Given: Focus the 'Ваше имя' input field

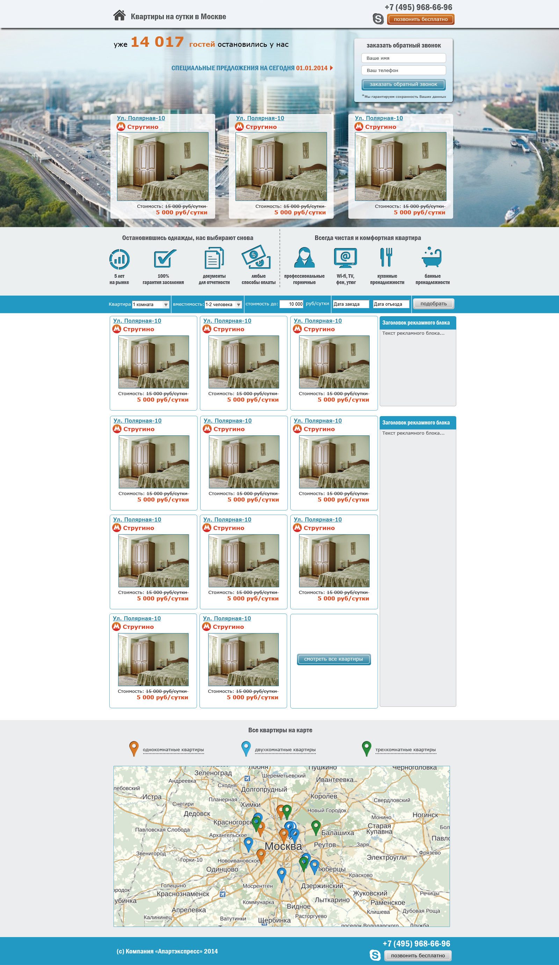Looking at the screenshot, I should pos(404,58).
